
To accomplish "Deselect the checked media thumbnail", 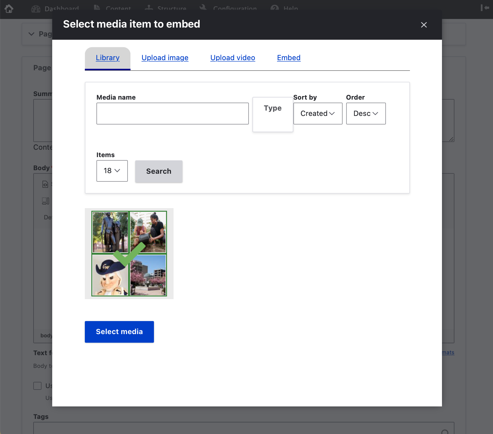I will [x=129, y=253].
